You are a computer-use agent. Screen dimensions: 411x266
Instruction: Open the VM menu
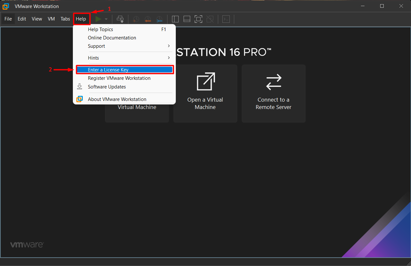51,19
